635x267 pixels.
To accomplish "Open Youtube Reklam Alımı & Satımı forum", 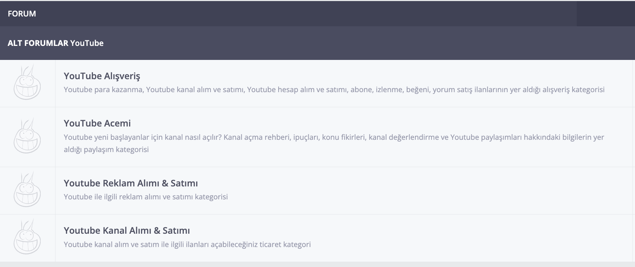I will point(131,183).
